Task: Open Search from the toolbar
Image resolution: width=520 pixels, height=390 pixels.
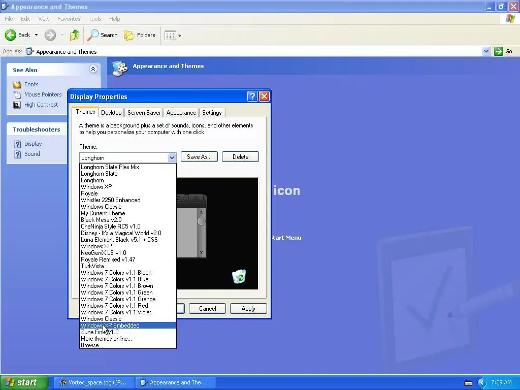Action: [103, 35]
